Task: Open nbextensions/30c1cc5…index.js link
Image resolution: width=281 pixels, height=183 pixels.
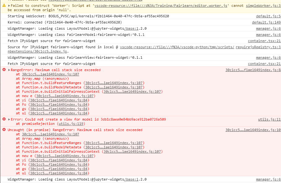Action: point(37,51)
